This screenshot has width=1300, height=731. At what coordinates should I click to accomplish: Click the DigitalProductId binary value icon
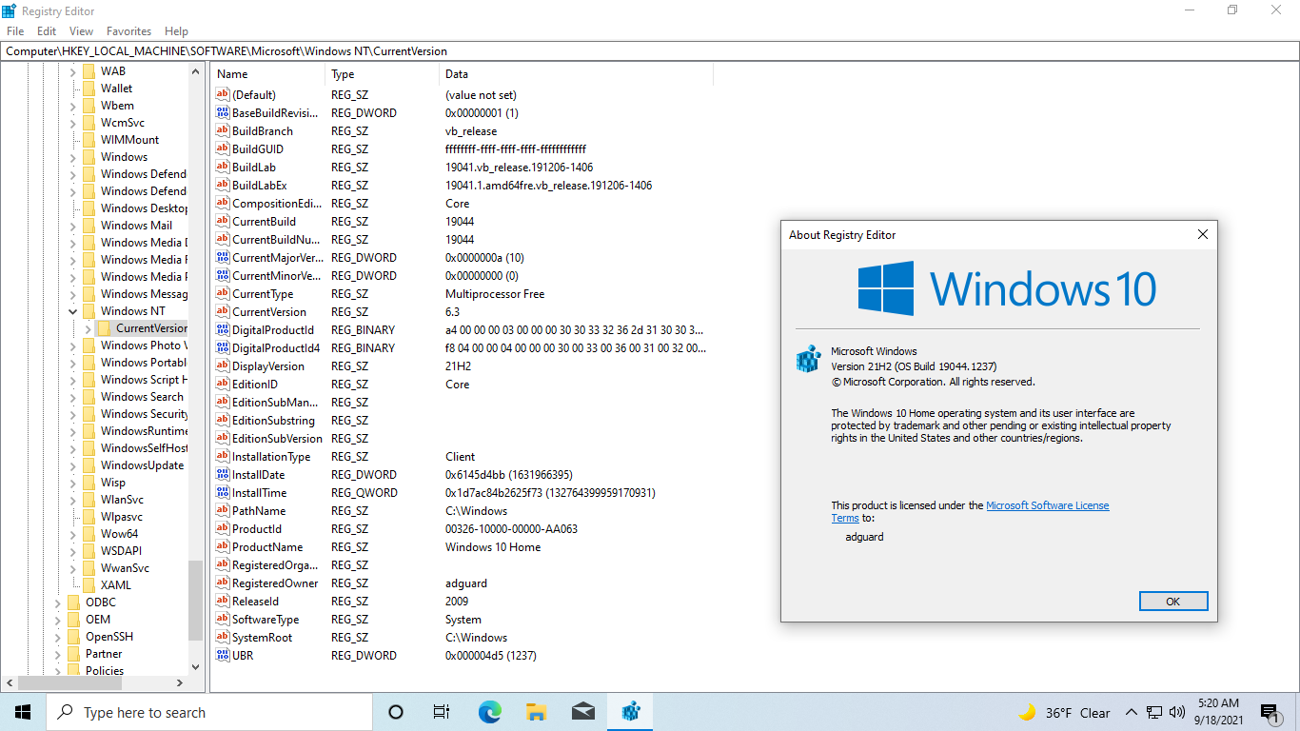[223, 329]
